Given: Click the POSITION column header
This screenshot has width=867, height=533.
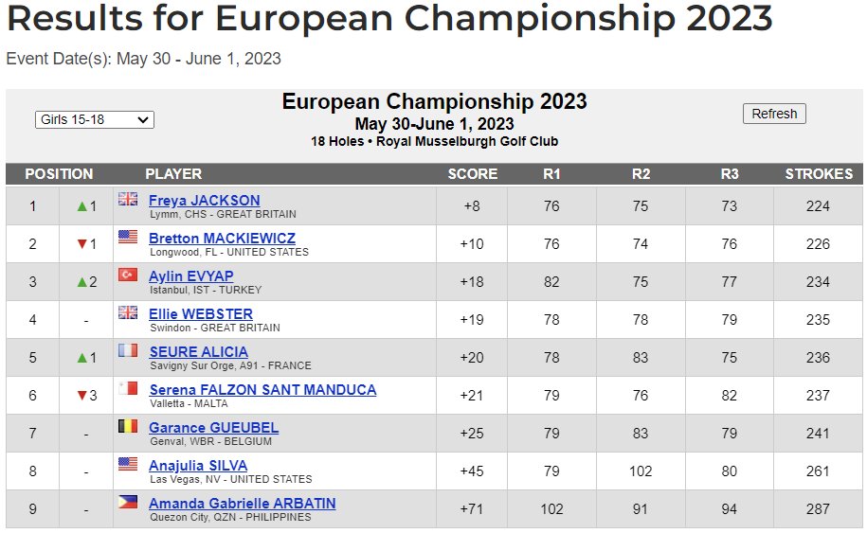Looking at the screenshot, I should (x=59, y=174).
